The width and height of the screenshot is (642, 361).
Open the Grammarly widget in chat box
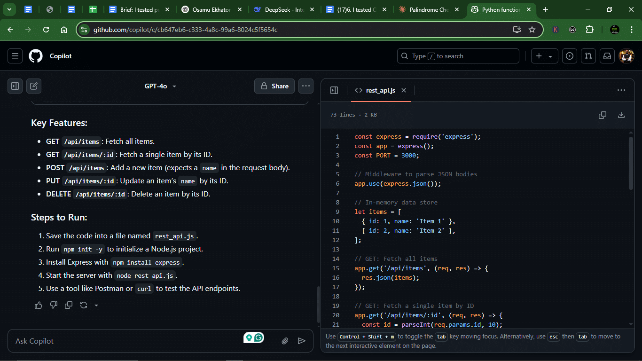tap(254, 337)
